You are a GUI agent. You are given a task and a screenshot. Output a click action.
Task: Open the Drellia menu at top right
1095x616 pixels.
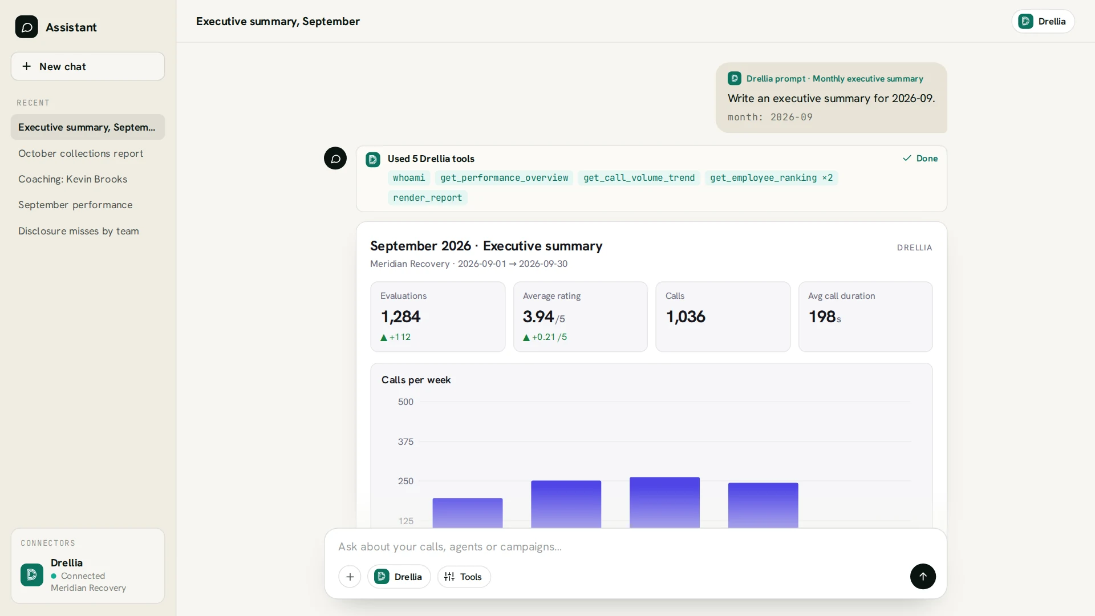[1043, 21]
